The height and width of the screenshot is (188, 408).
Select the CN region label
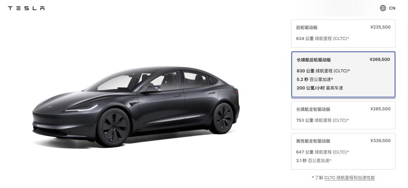click(x=392, y=8)
